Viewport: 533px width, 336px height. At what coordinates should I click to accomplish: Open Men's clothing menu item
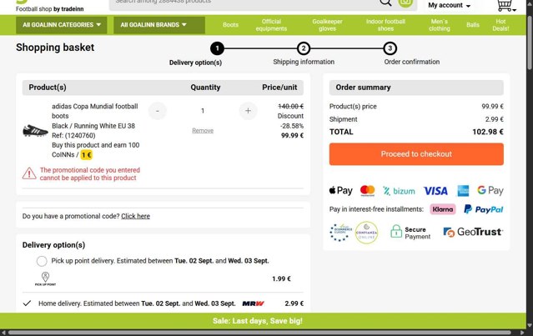(440, 25)
